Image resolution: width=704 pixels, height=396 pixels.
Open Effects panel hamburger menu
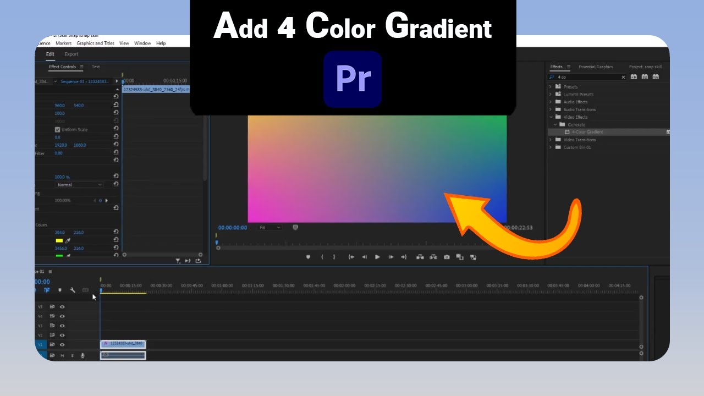568,67
